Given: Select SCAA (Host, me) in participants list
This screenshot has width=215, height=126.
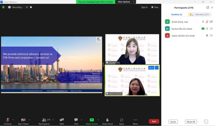Looking at the screenshot, I should pos(189,22).
